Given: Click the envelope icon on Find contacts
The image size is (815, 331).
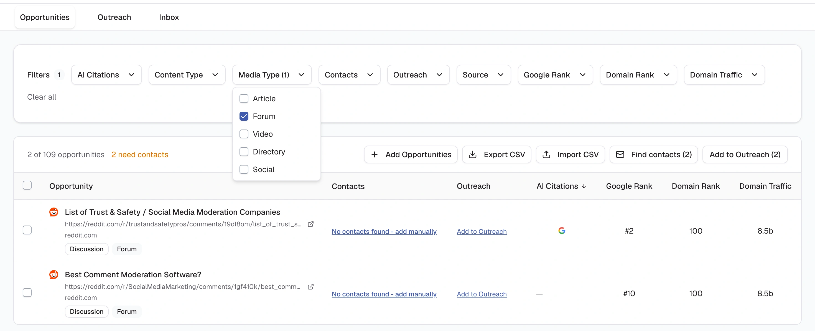Looking at the screenshot, I should 620,154.
